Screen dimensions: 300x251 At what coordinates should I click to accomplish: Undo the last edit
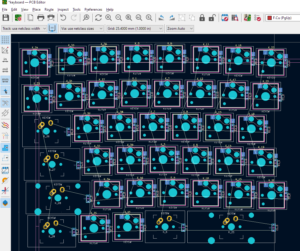click(x=63, y=18)
